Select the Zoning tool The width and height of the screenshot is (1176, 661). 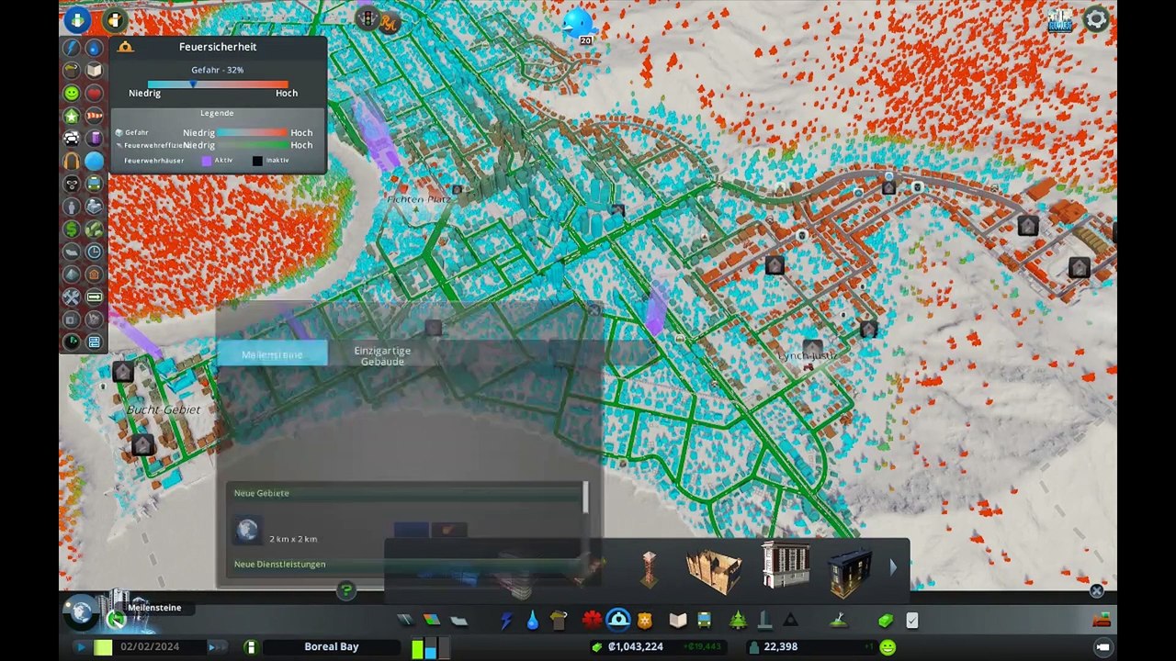(431, 621)
